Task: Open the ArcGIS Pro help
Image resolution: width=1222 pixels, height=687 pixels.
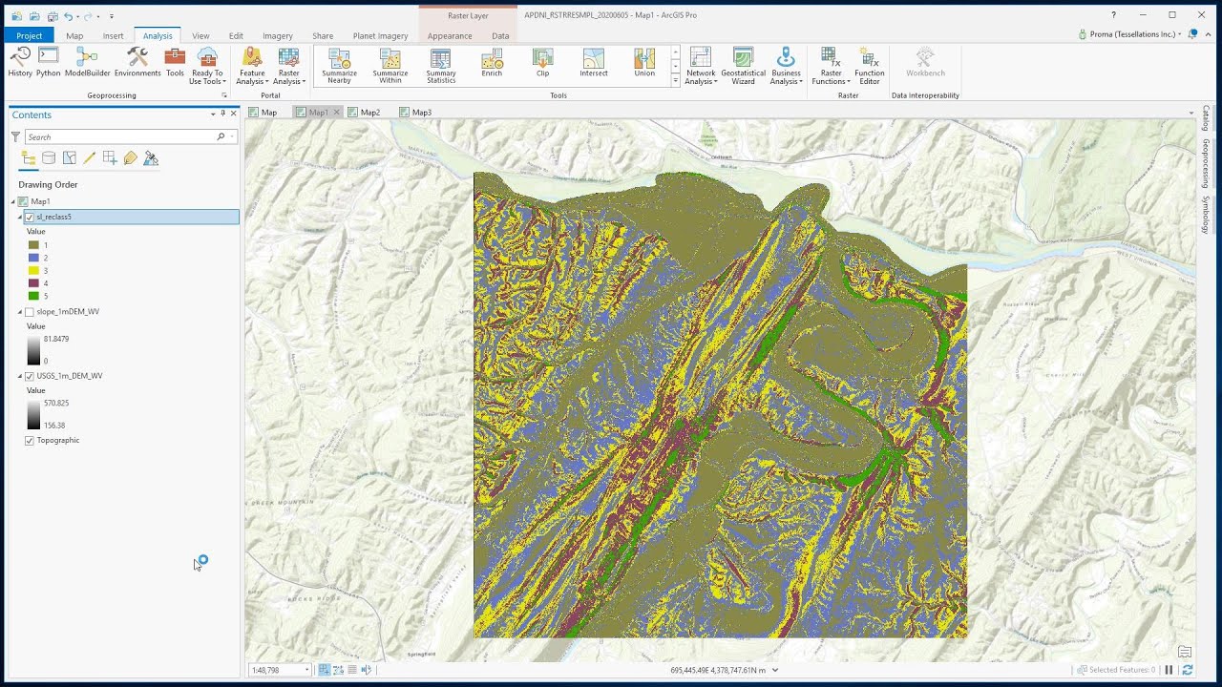Action: pyautogui.click(x=1113, y=15)
